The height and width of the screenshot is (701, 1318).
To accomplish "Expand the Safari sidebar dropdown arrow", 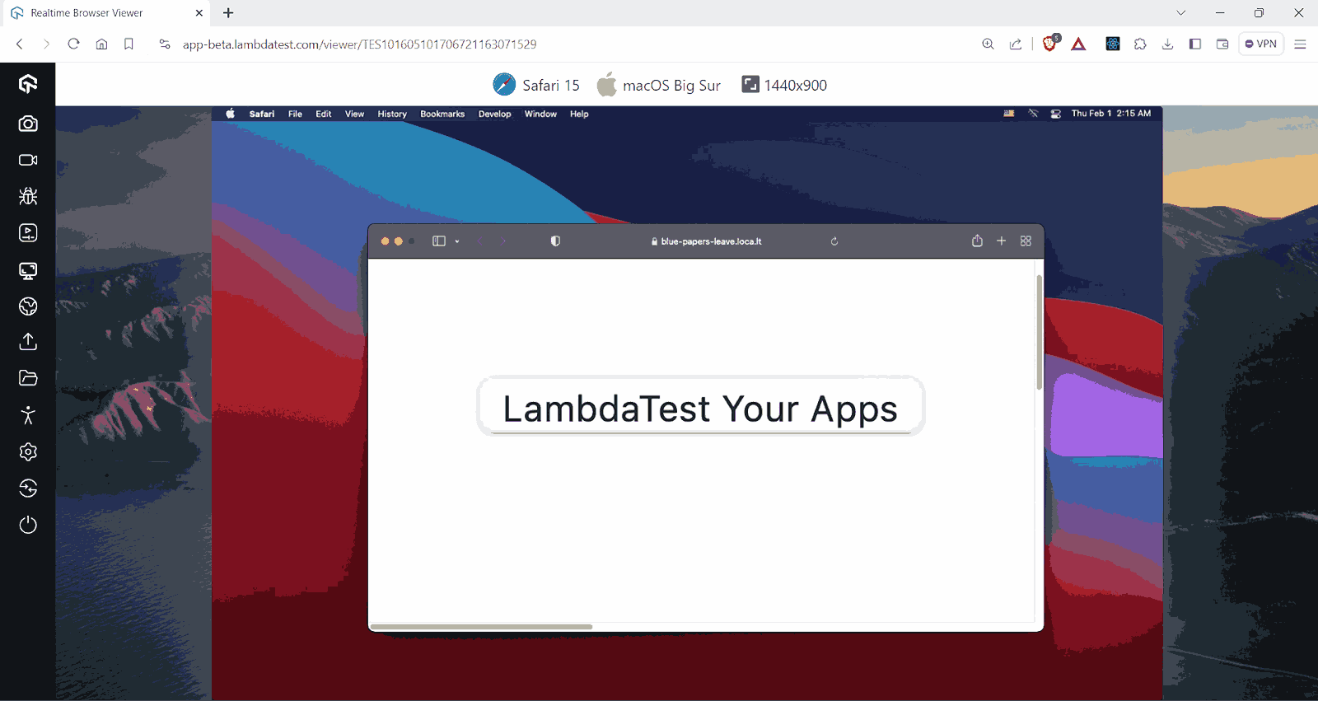I will tap(457, 241).
